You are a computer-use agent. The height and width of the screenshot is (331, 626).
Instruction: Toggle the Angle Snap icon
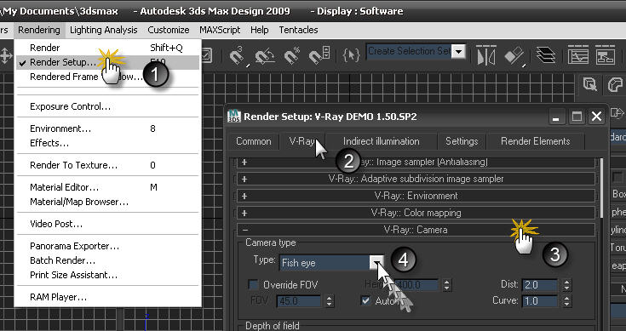[x=264, y=56]
